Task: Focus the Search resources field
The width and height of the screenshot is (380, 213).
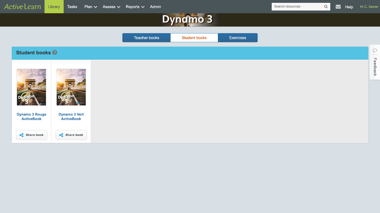Action: [301, 7]
